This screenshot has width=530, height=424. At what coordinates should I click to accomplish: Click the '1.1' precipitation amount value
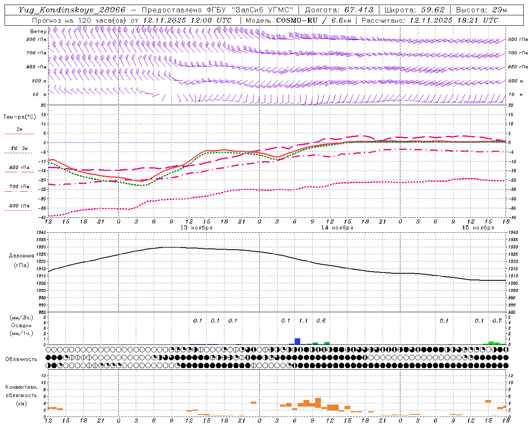[303, 320]
